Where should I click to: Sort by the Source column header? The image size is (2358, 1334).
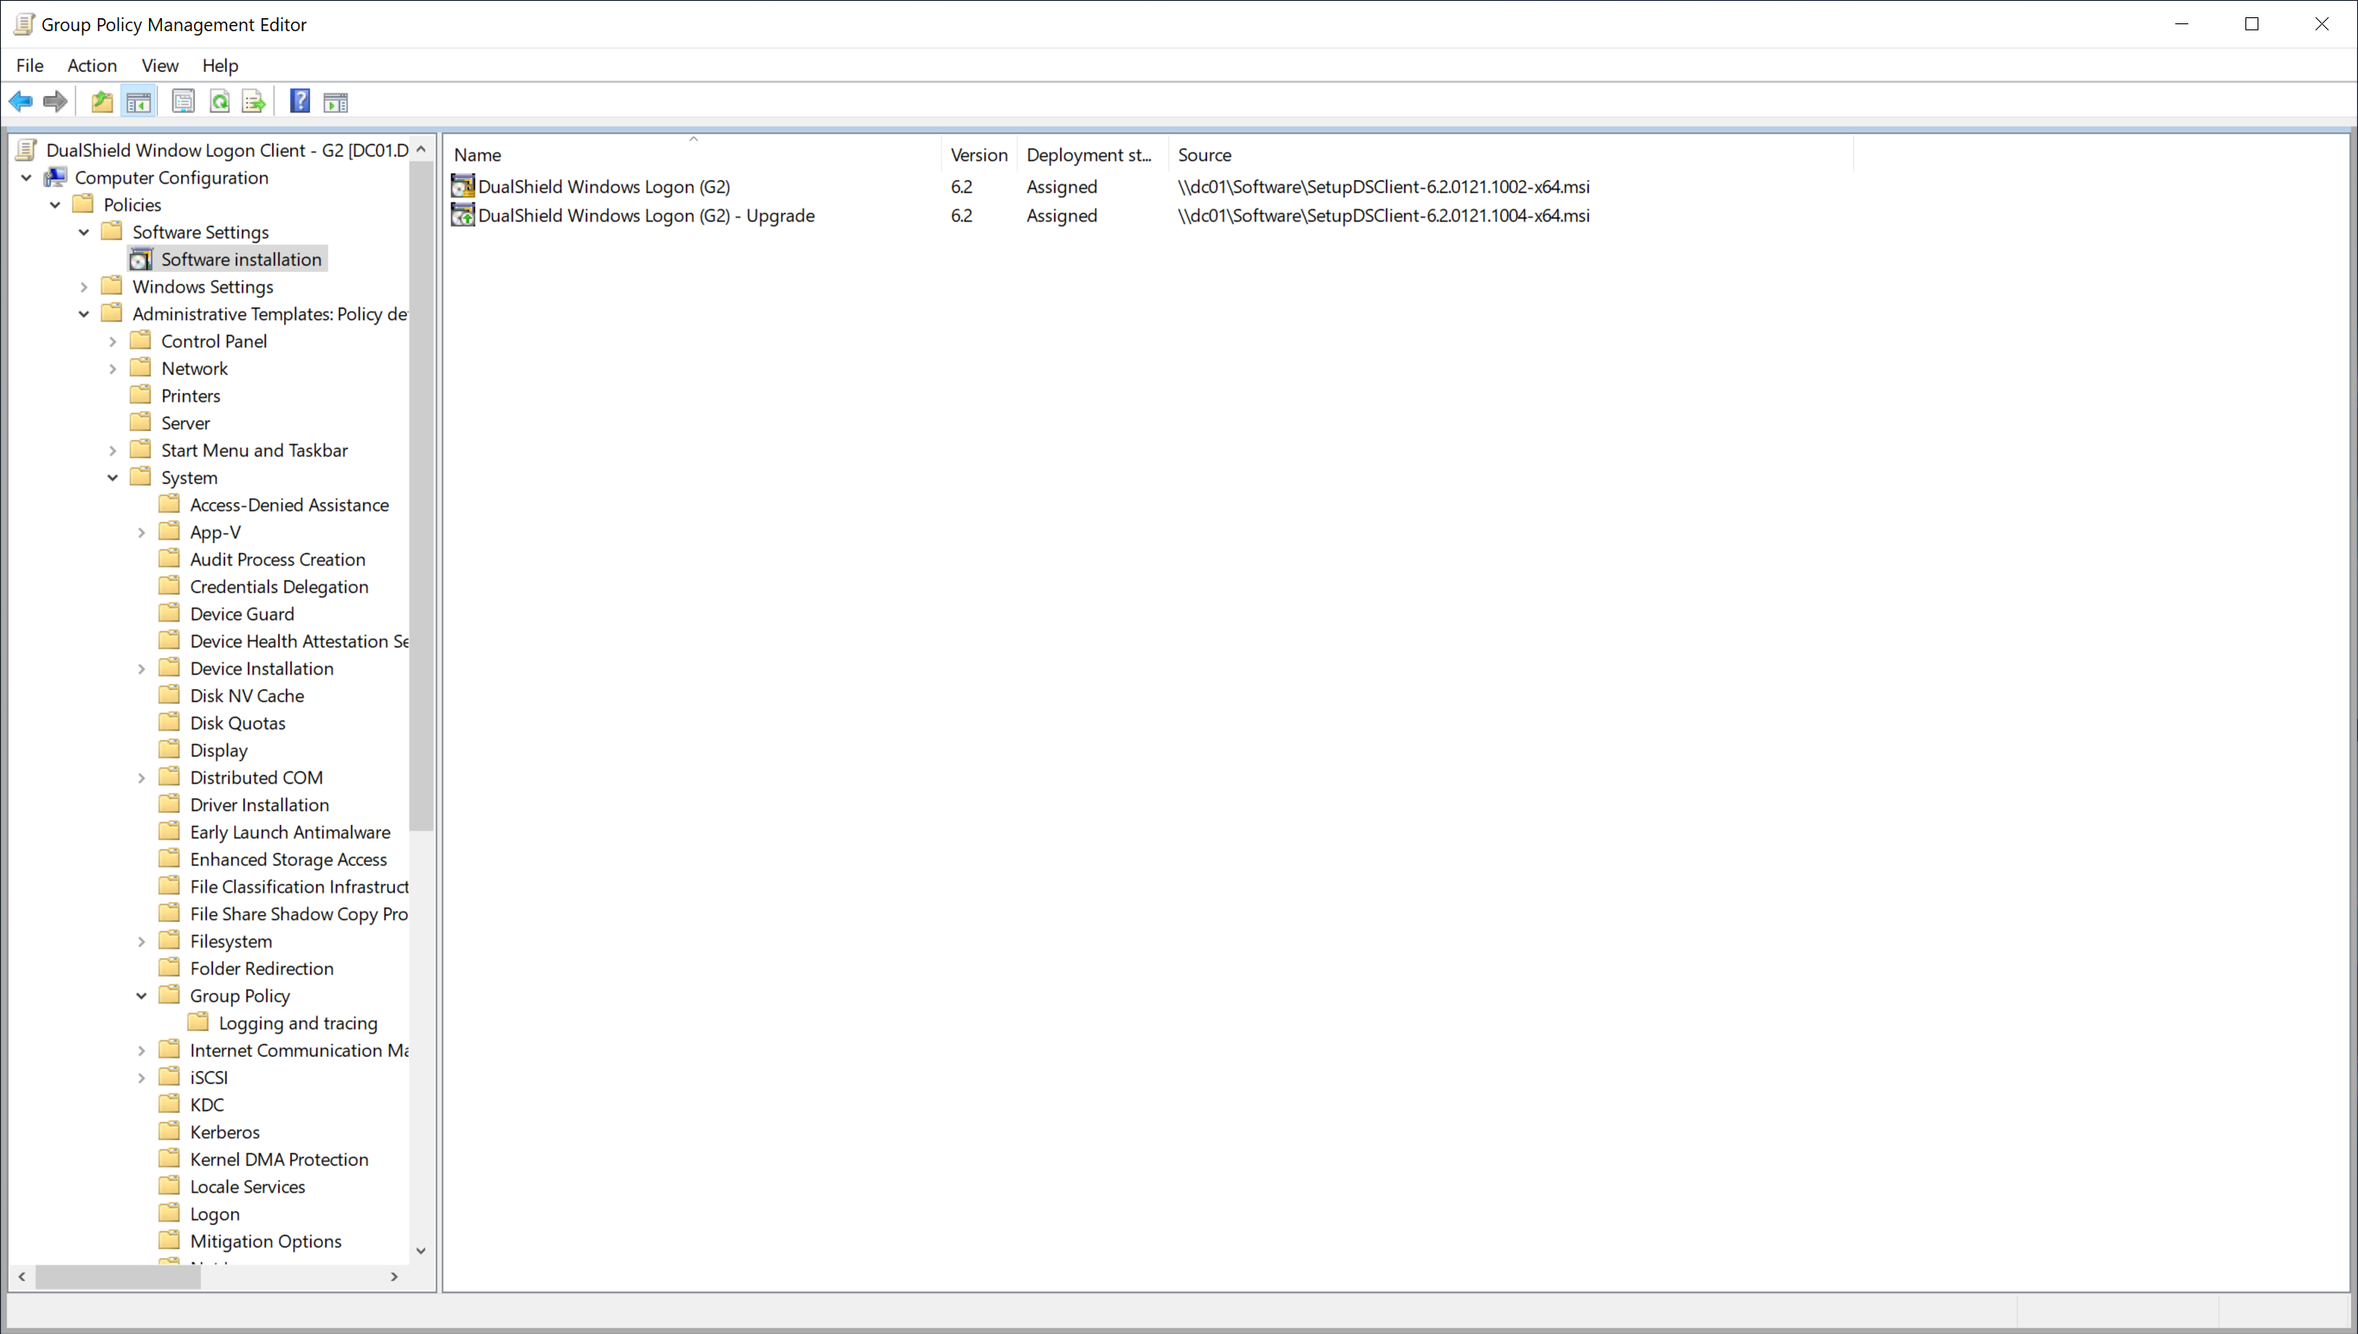coord(1204,155)
